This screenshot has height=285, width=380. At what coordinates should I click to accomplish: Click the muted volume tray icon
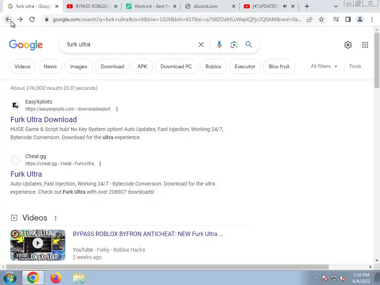tap(343, 278)
